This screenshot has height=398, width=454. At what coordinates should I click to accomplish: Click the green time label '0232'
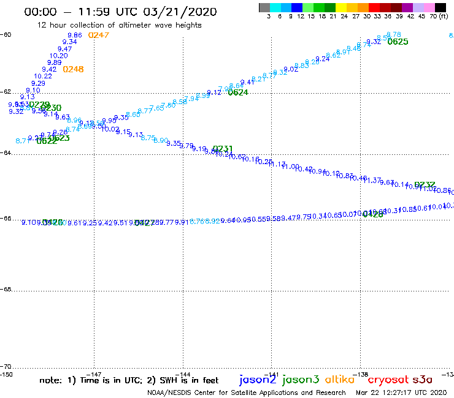pos(425,185)
